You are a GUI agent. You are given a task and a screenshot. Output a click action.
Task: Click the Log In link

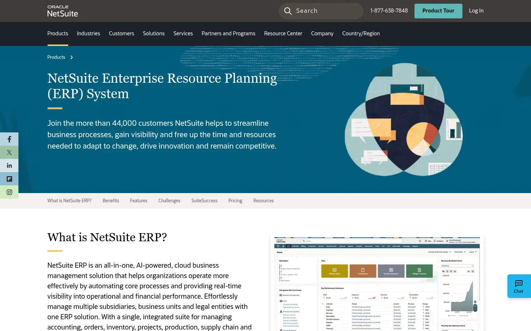(x=476, y=11)
